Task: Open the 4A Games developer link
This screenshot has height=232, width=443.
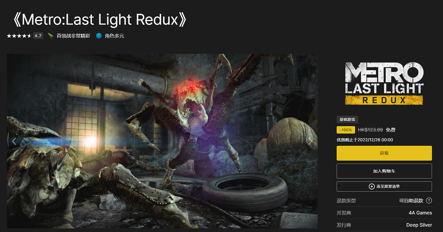Action: point(420,213)
